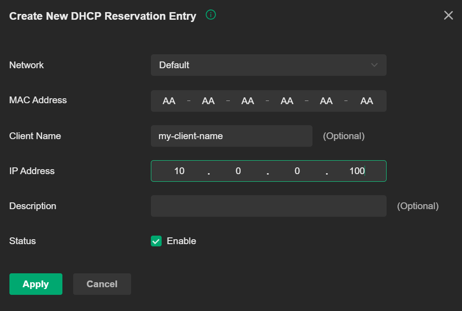
Task: Select the second MAC Address octet
Action: tap(208, 101)
